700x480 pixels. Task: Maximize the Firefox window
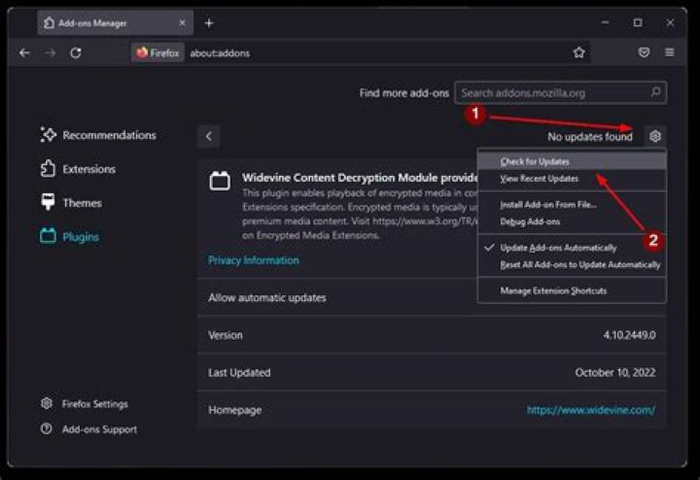(638, 22)
